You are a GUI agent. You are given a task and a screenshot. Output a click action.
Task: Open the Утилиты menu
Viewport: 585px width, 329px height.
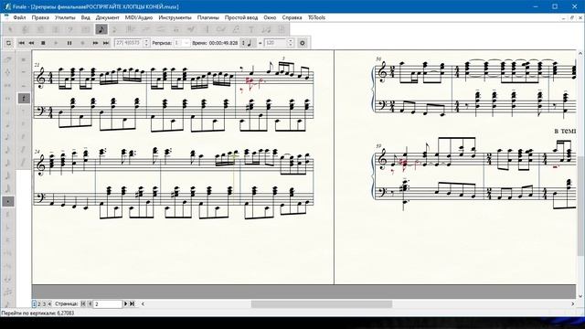click(65, 17)
